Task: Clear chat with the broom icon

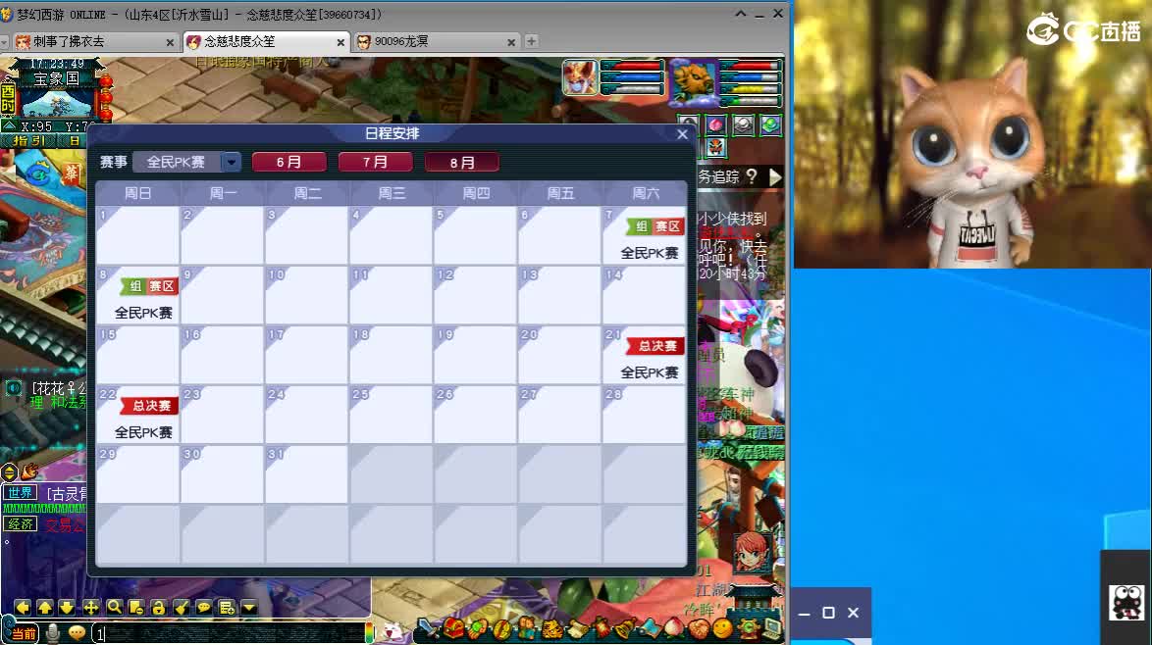Action: [182, 607]
